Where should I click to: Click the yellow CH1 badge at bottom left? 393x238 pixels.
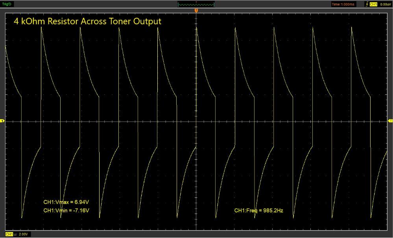[x=9, y=234]
